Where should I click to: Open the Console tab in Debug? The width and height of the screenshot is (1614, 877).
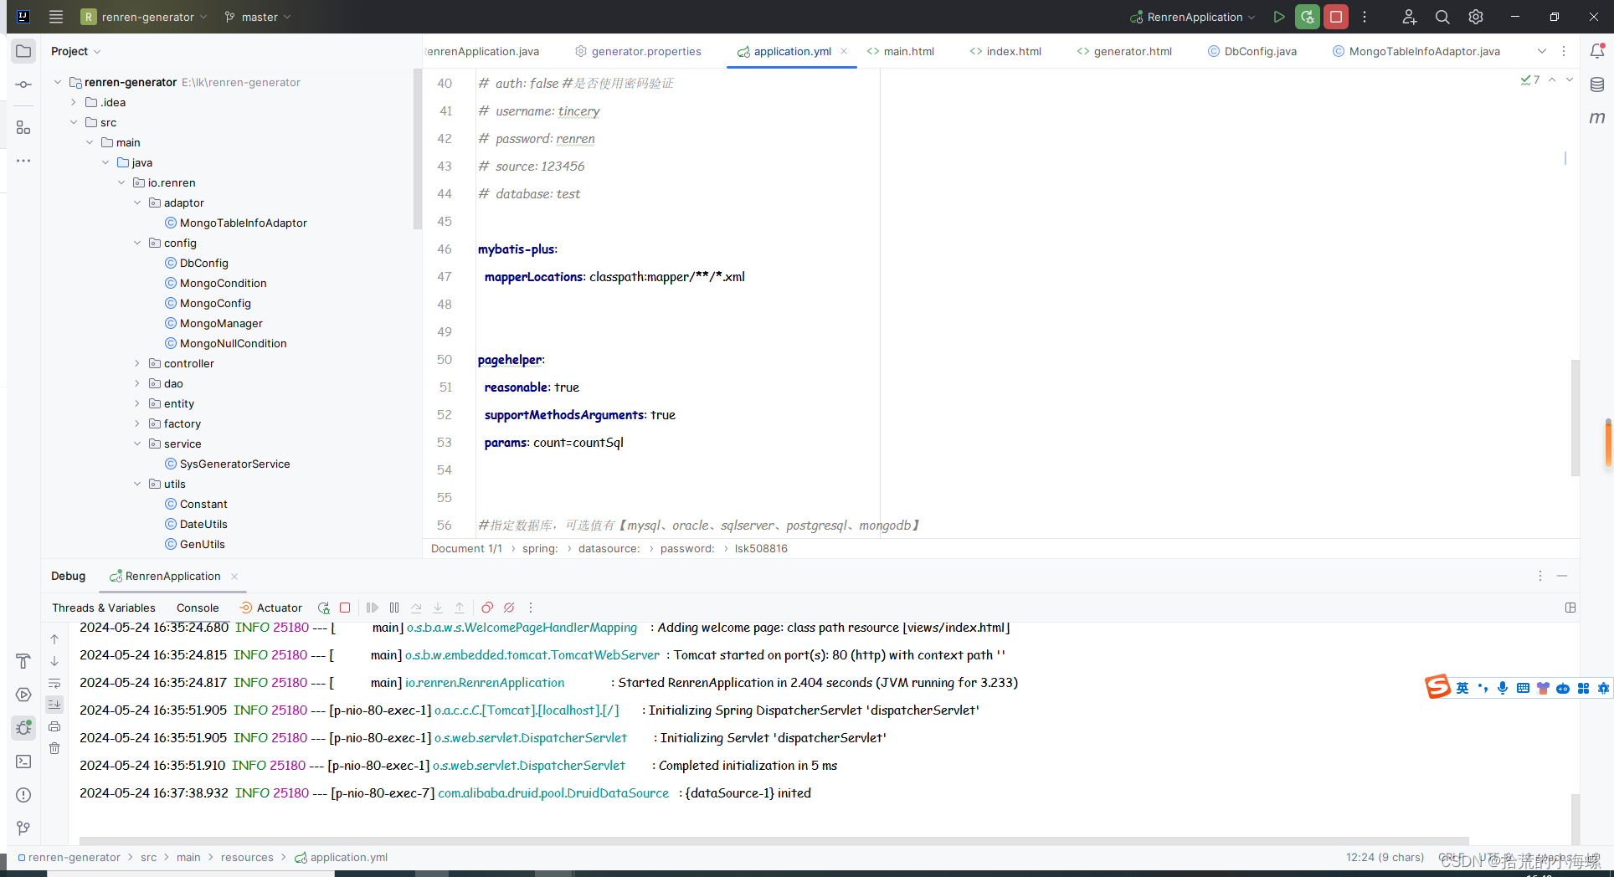pyautogui.click(x=198, y=608)
